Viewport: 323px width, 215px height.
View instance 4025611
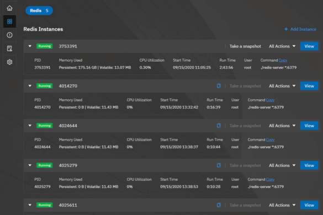point(309,205)
